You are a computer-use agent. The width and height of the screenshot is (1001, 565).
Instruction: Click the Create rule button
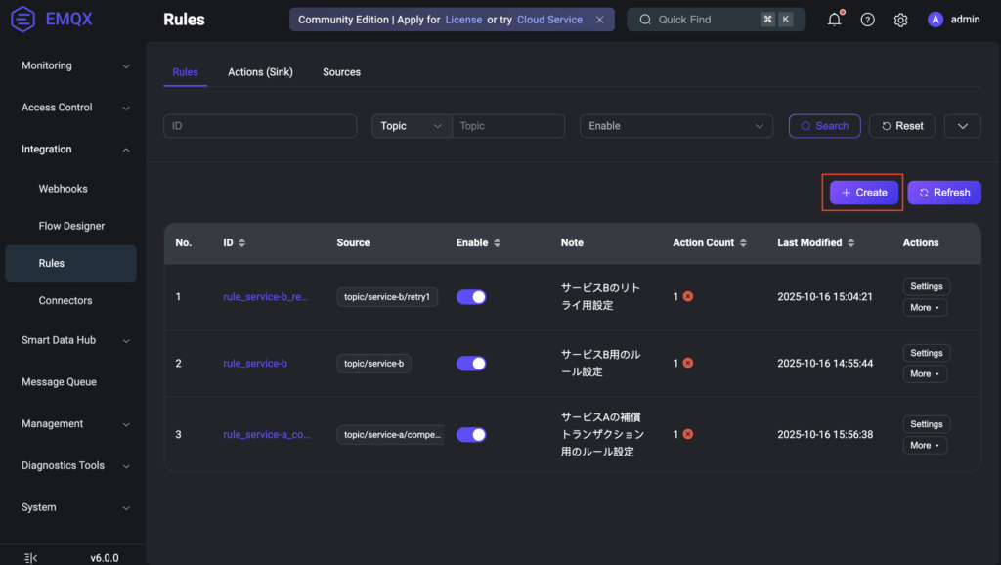click(x=864, y=193)
